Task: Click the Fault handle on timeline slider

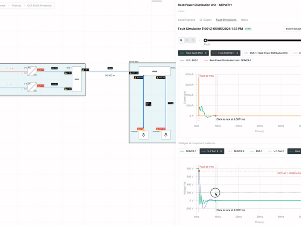Action: pos(205,40)
